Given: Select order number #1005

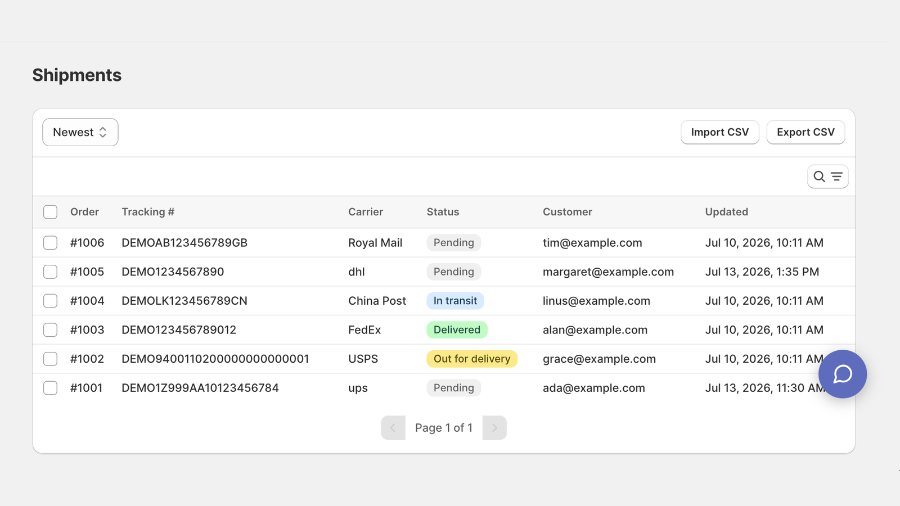Looking at the screenshot, I should tap(87, 272).
